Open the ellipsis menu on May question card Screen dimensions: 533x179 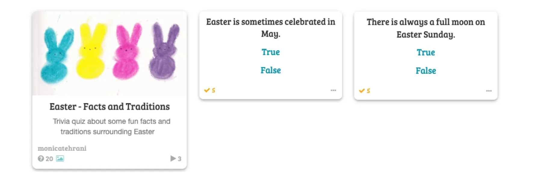click(x=333, y=90)
